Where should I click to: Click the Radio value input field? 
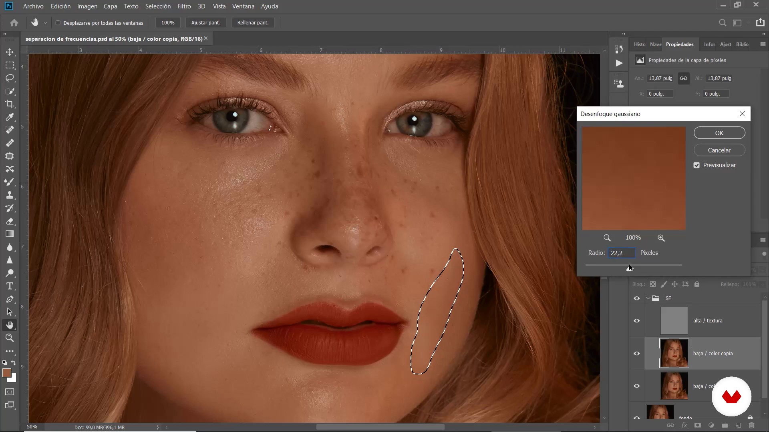pos(622,253)
